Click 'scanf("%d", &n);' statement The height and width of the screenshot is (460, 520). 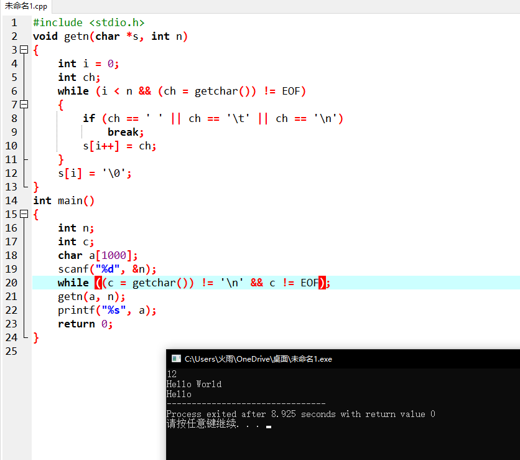pyautogui.click(x=107, y=269)
